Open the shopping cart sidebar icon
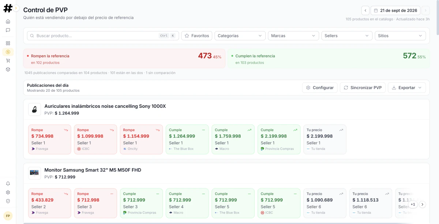Viewport: 439px width, 224px height. [x=8, y=61]
